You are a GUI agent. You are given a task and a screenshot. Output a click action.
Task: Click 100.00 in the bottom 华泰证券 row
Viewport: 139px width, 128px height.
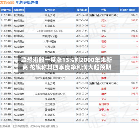point(135,120)
